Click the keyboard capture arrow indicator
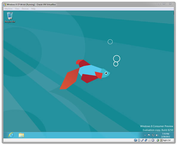The width and height of the screenshot is (179, 145). point(161,140)
